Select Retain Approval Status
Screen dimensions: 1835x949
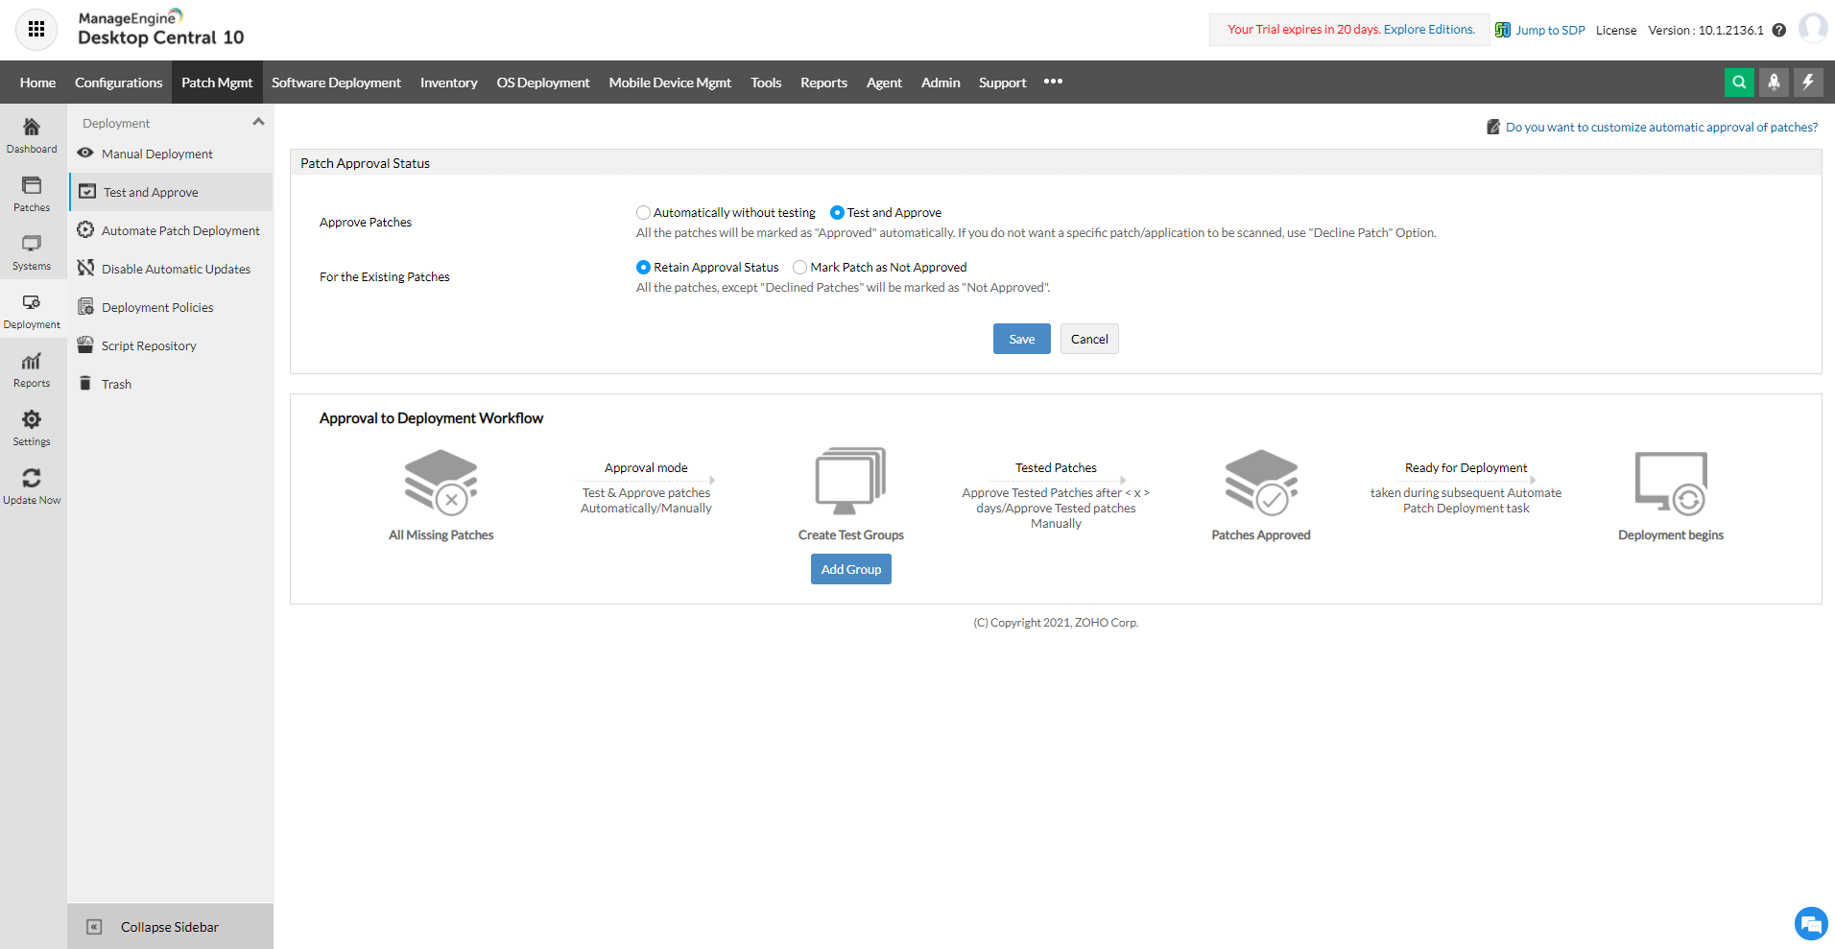tap(643, 267)
